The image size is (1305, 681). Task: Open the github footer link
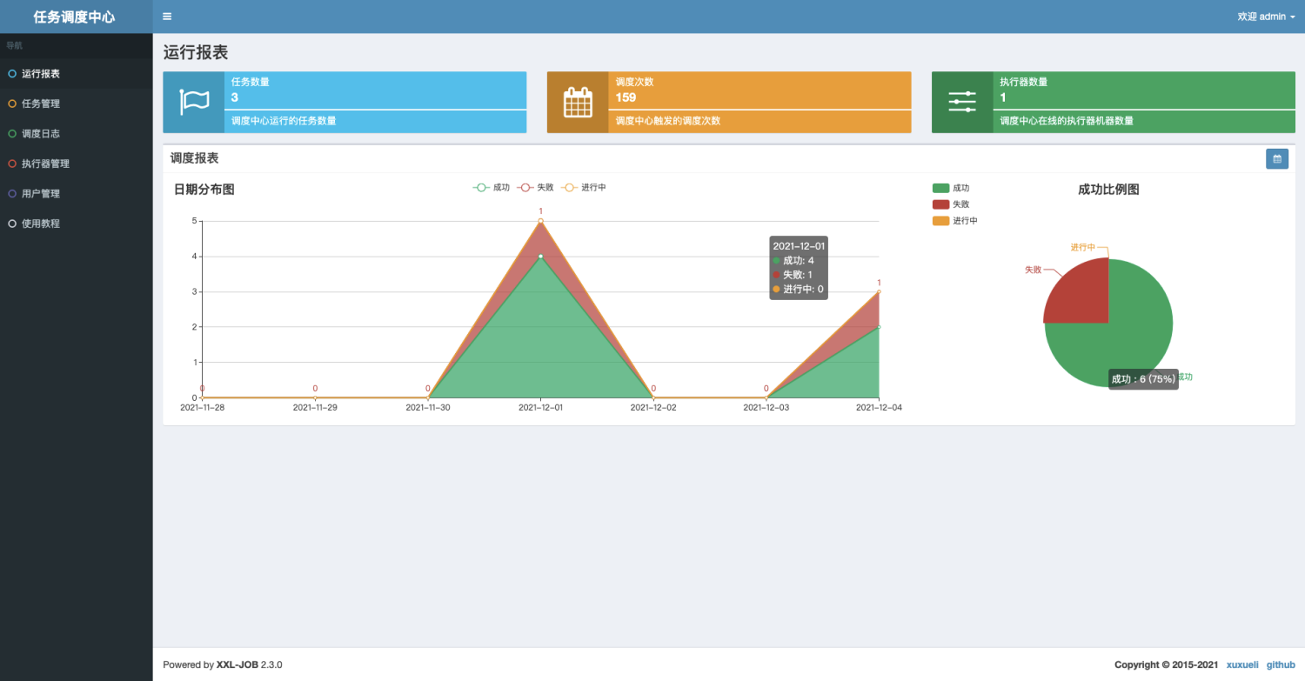[x=1281, y=664]
